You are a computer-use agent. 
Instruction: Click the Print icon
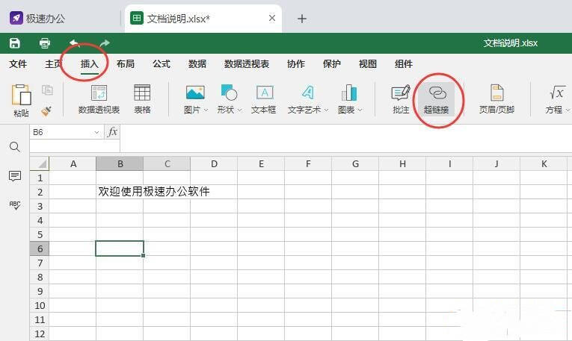45,43
